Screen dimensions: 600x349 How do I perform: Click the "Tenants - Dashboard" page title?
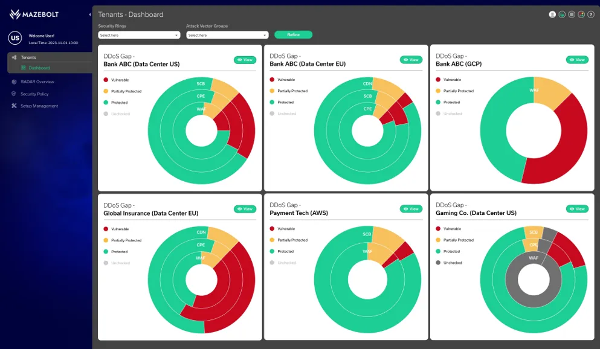point(131,14)
